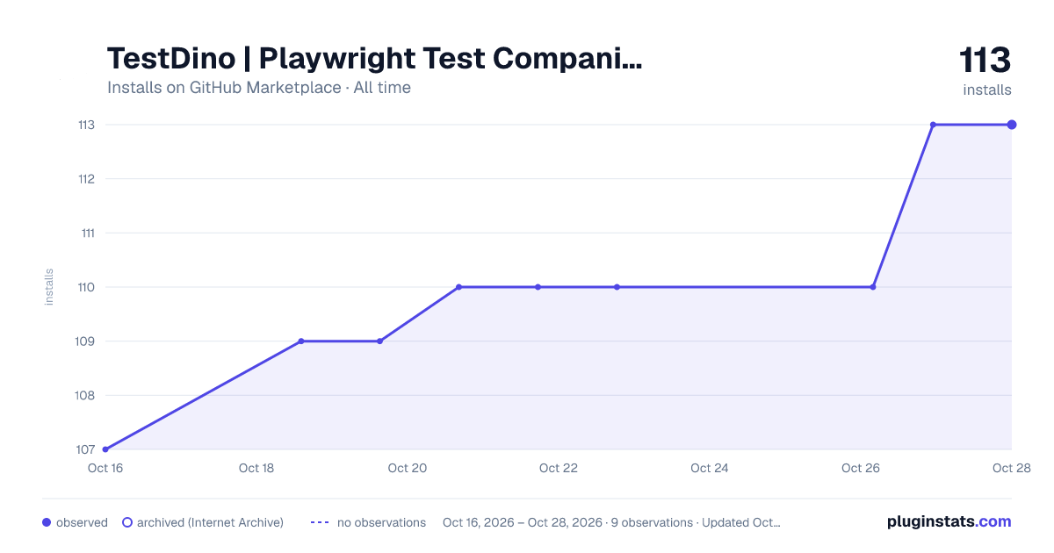Click the Oct 22 x-axis label
This screenshot has width=1054, height=553.
(x=559, y=468)
